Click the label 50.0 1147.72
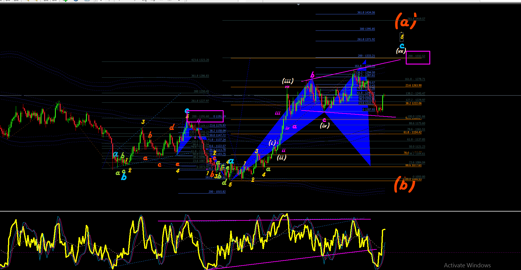 218,135
